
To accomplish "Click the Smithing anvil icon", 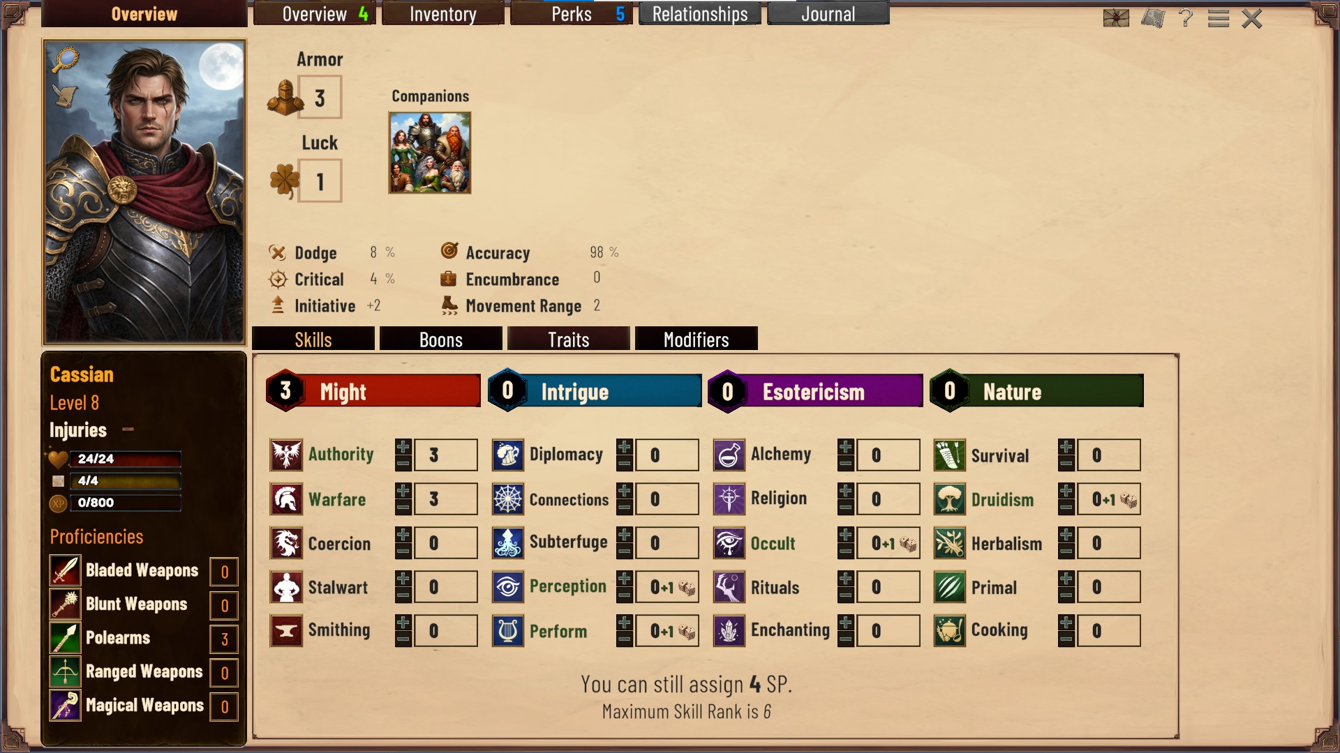I will coord(286,631).
